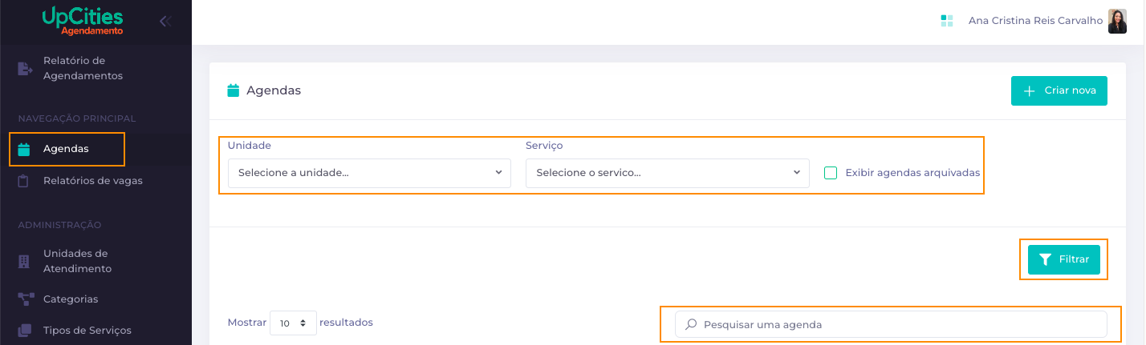Expand the Selecione a unidade dropdown
1146x345 pixels.
coord(369,173)
